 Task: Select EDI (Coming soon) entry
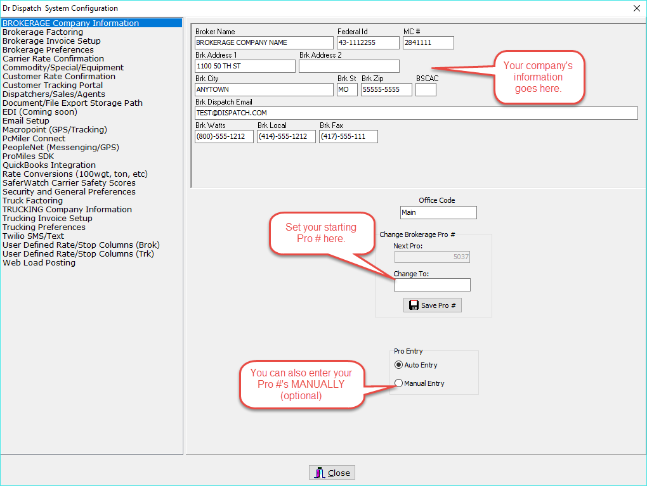(40, 112)
